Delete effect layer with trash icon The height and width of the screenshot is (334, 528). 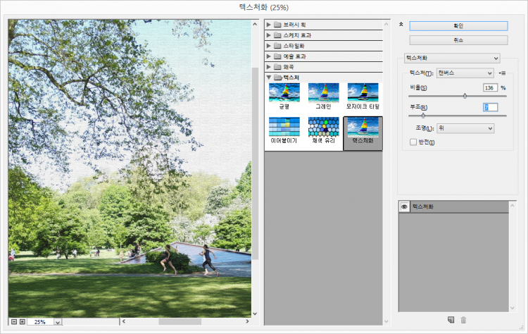463,321
